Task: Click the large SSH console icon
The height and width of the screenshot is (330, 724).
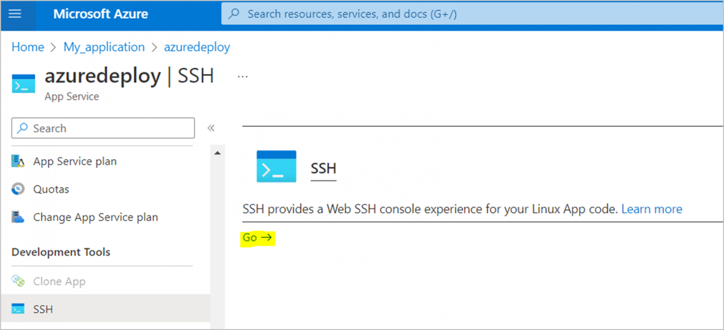Action: 276,166
